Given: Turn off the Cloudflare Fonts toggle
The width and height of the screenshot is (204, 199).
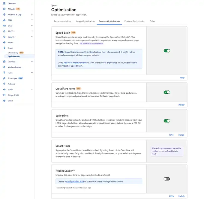Looking at the screenshot, I should (167, 92).
